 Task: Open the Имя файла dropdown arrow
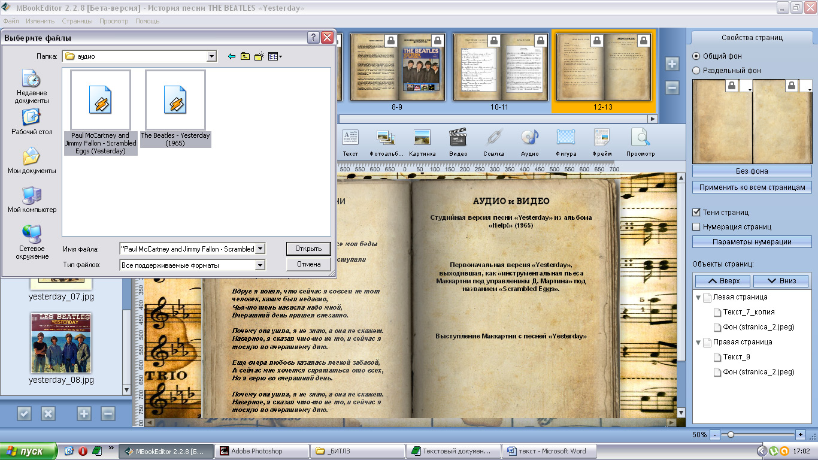pyautogui.click(x=260, y=249)
